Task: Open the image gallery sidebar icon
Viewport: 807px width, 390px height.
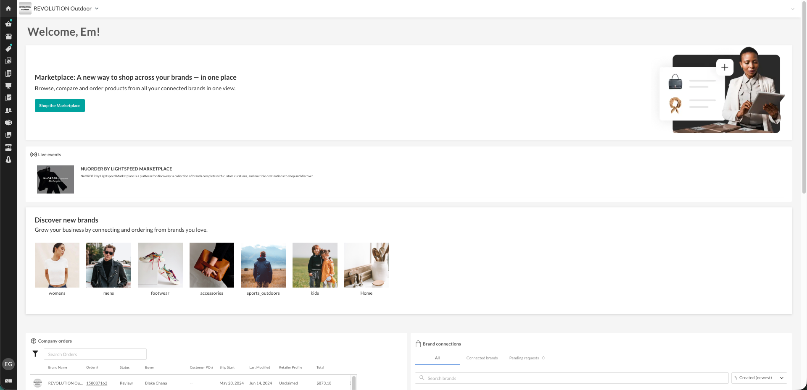Action: pos(8,135)
